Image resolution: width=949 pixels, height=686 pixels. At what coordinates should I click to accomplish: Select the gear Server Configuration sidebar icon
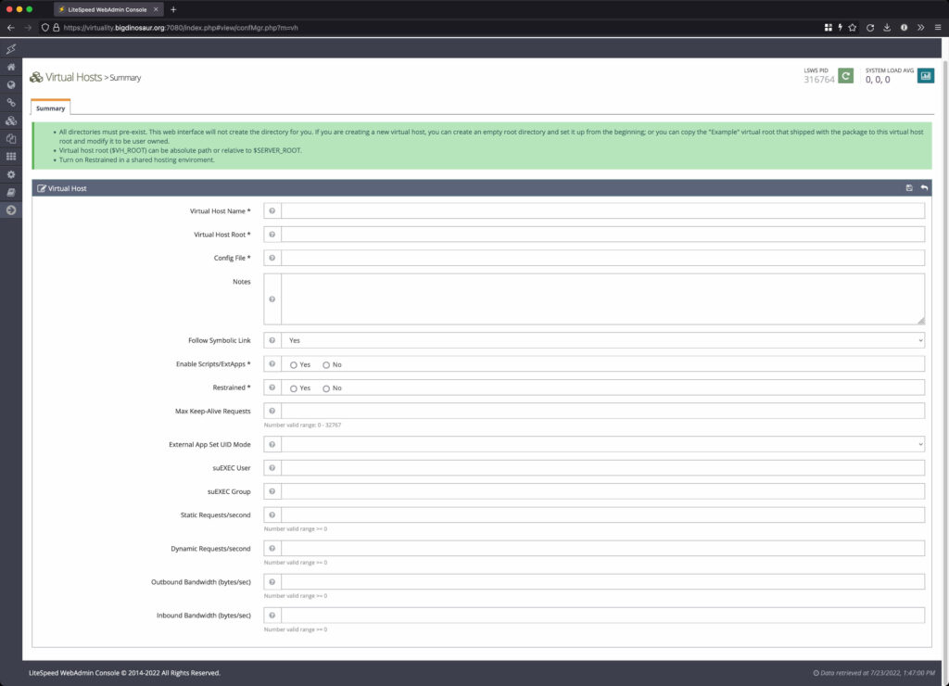pos(10,173)
